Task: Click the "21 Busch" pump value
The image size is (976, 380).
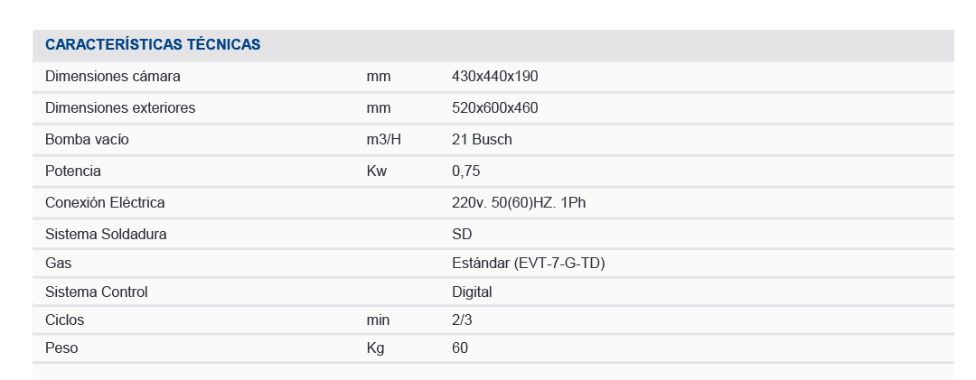Action: click(x=482, y=140)
